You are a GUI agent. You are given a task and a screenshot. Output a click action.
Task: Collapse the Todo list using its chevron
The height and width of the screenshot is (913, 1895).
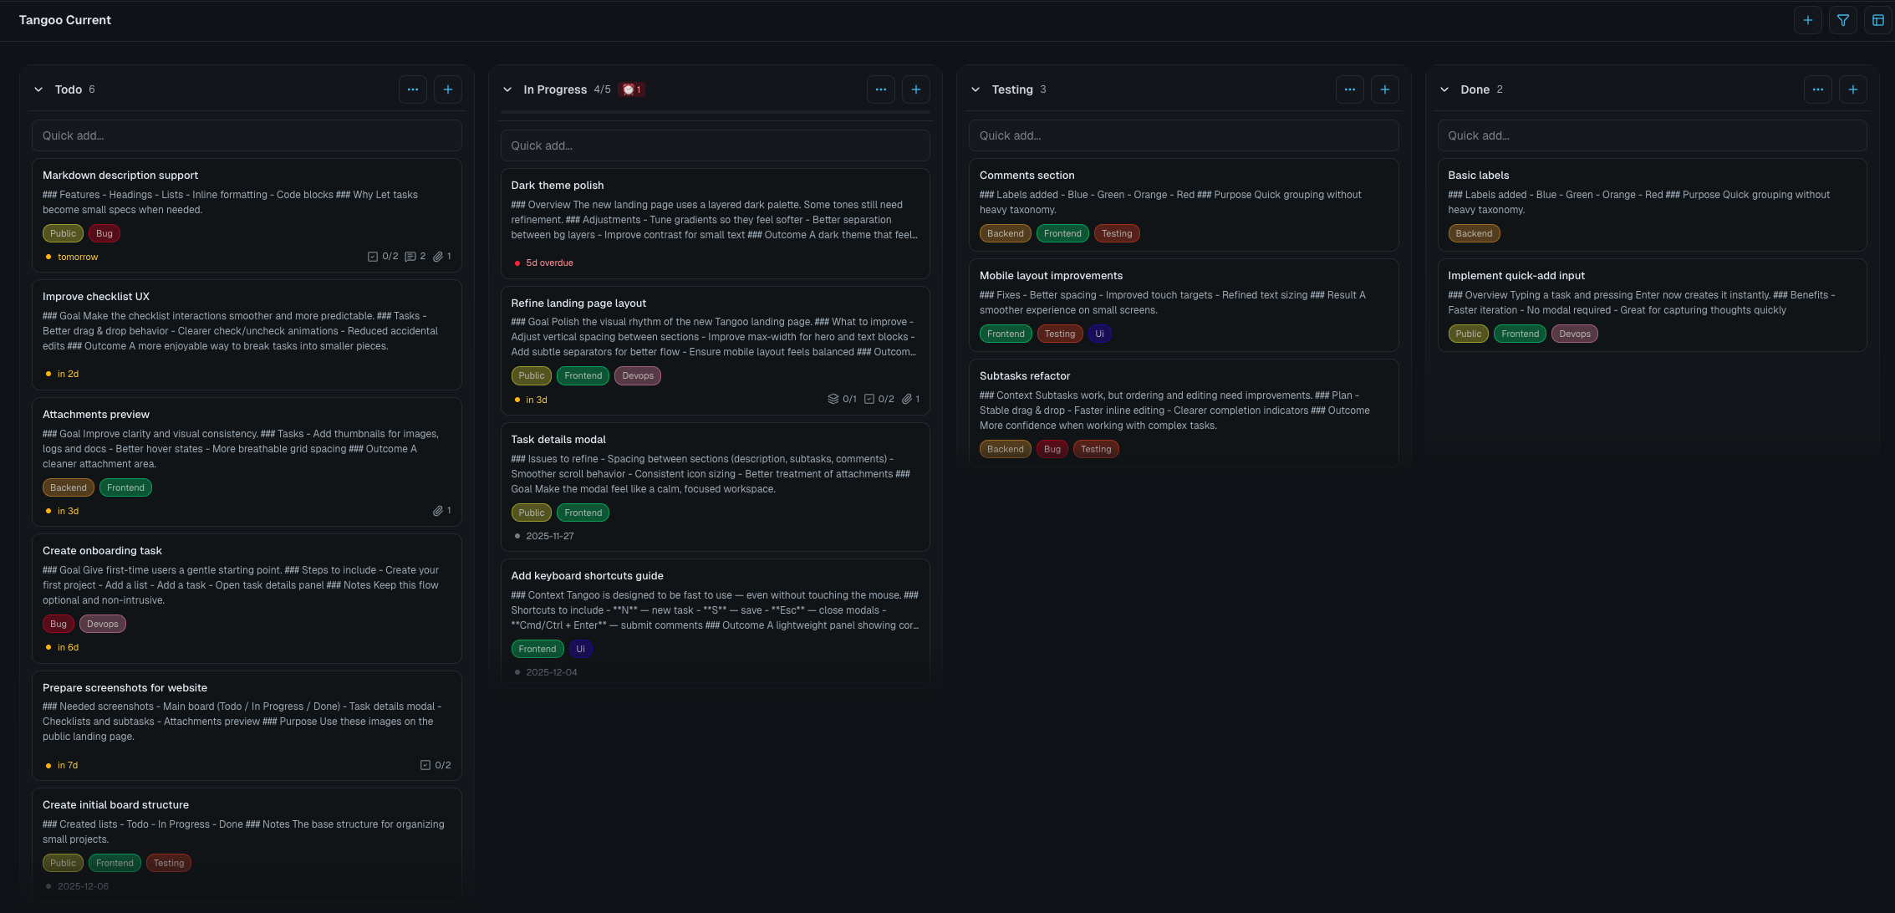click(x=38, y=89)
